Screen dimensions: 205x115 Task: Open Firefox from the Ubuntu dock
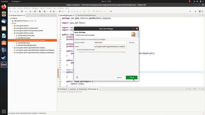(4, 7)
